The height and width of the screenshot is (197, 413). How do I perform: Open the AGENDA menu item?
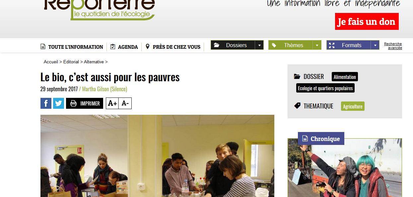(128, 47)
